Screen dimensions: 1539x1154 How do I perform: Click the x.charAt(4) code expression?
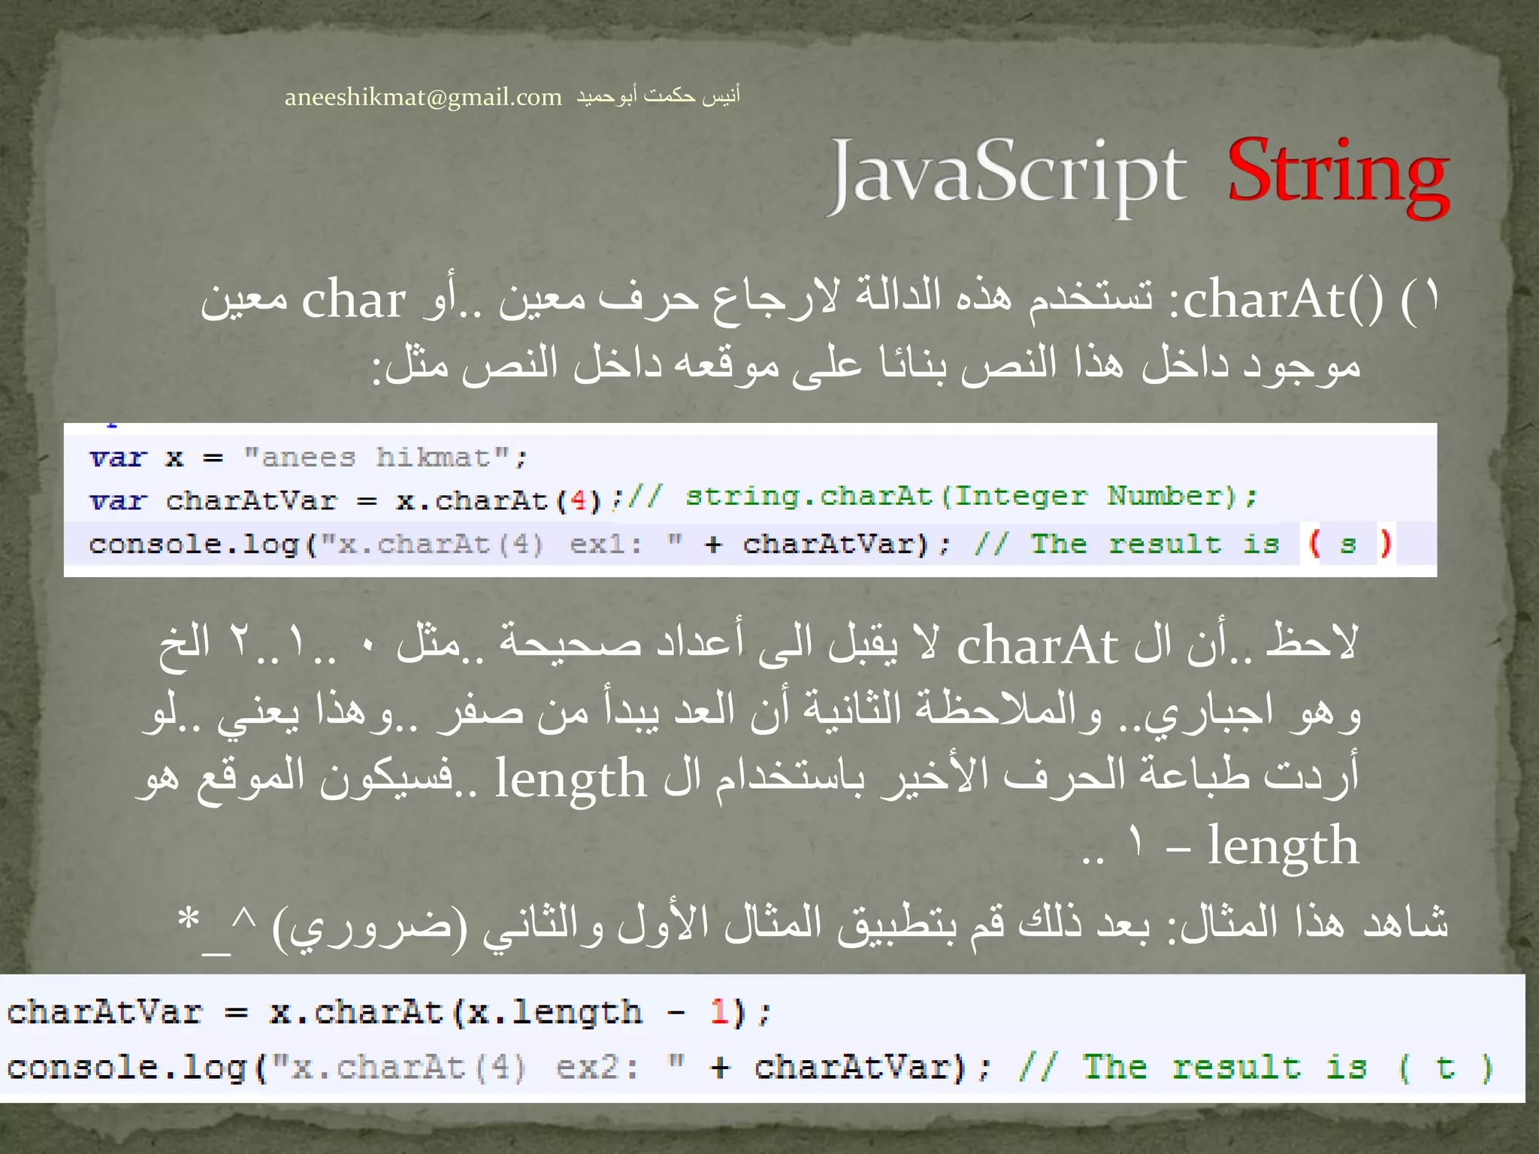pyautogui.click(x=499, y=500)
